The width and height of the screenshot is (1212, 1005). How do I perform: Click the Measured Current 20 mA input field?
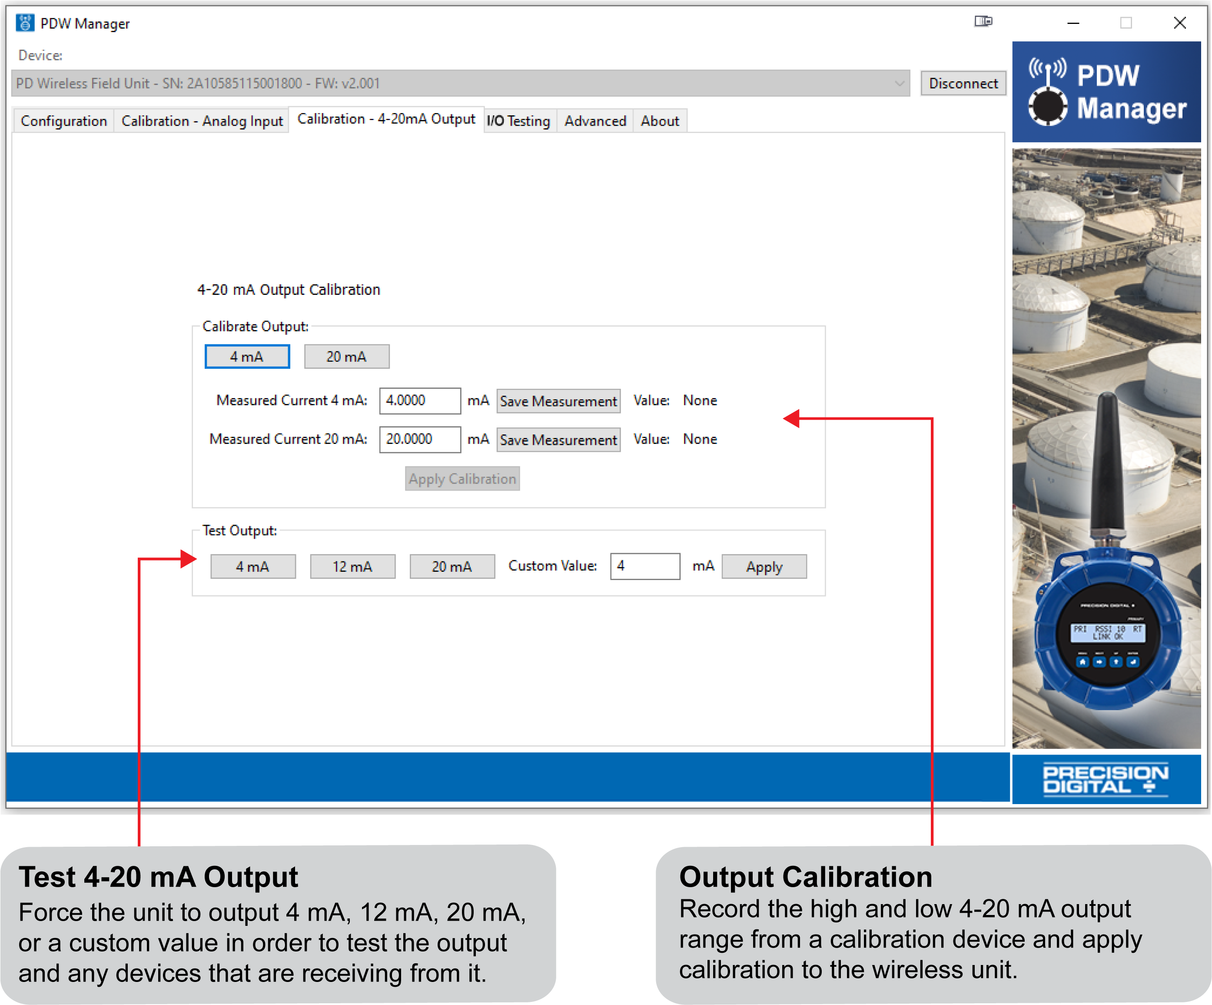tap(420, 439)
